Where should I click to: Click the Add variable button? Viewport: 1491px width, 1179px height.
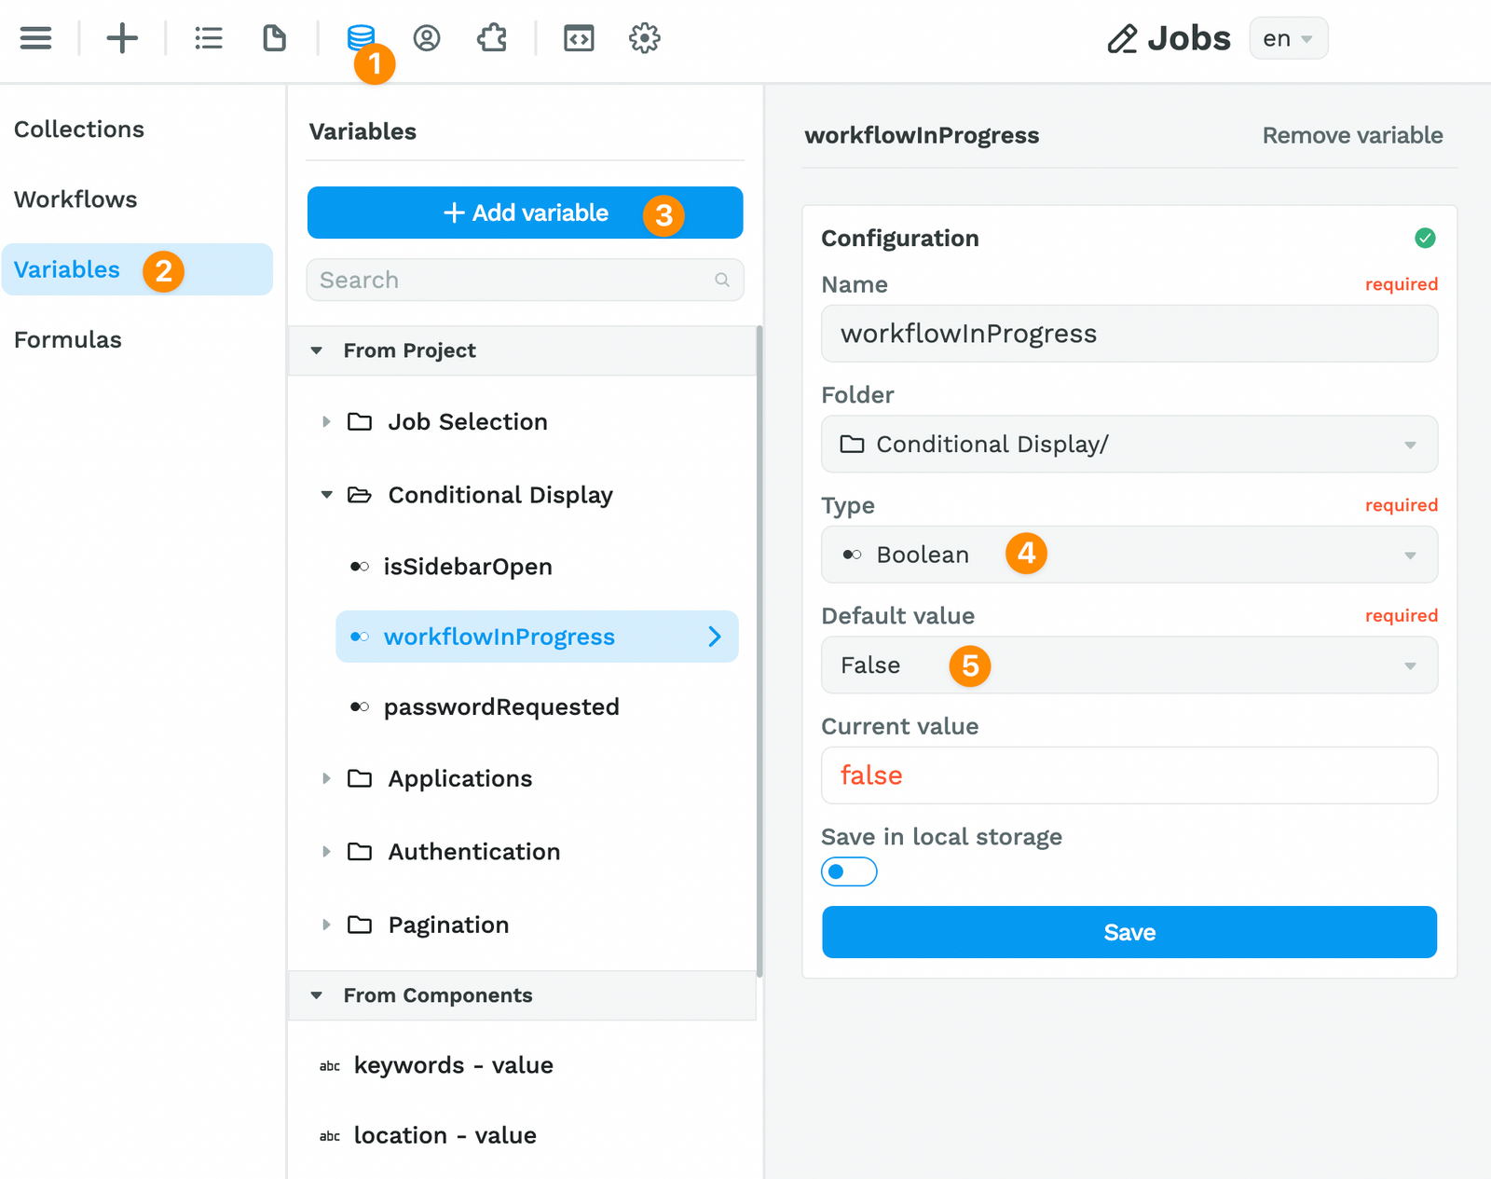click(x=525, y=212)
